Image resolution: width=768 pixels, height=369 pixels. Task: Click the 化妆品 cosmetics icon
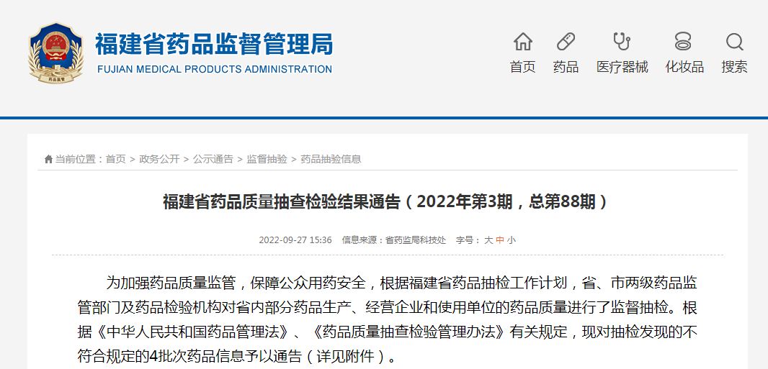(684, 41)
